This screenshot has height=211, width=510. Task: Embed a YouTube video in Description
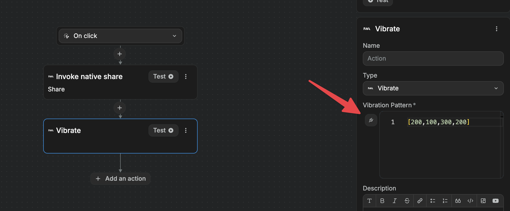(x=495, y=201)
